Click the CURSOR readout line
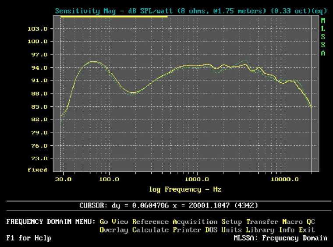Screen dimensions: 333x247 coord(168,205)
